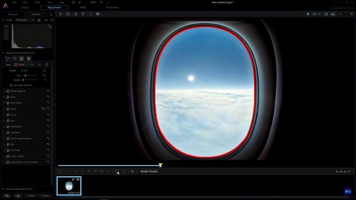Viewport: 356px width, 200px height.
Task: Click the ColorDirector logo icon
Action: point(6,6)
